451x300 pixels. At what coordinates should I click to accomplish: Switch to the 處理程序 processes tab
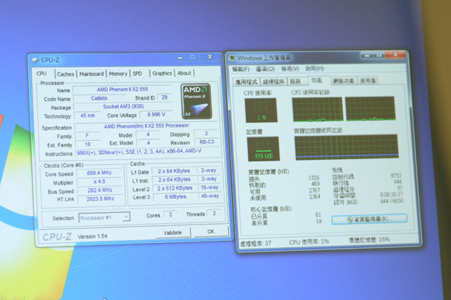coord(273,82)
